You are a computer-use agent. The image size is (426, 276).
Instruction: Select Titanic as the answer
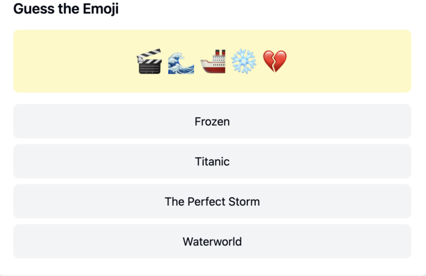coord(212,162)
